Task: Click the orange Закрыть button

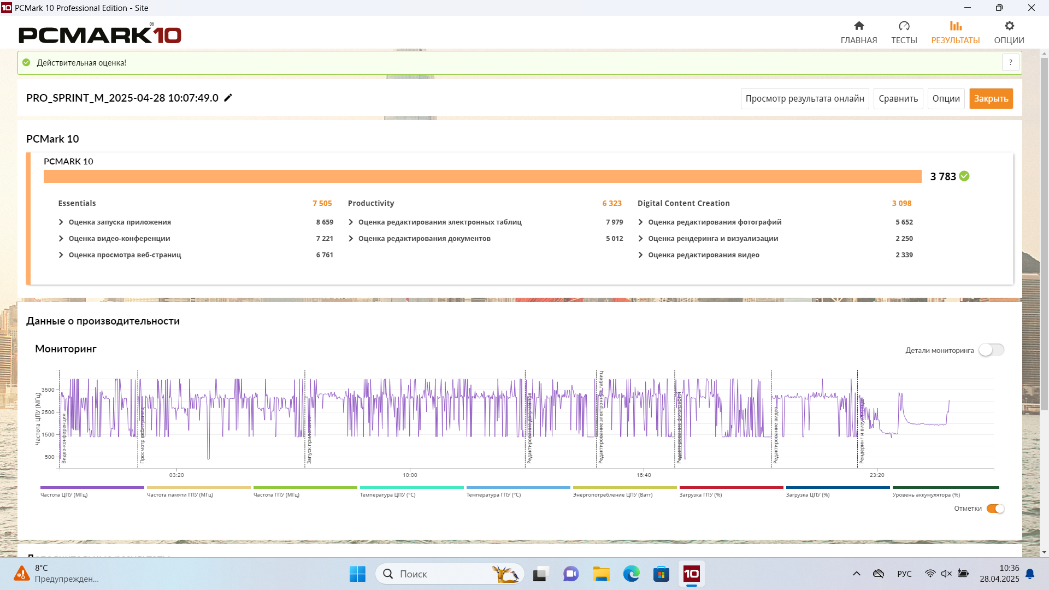Action: pyautogui.click(x=991, y=99)
